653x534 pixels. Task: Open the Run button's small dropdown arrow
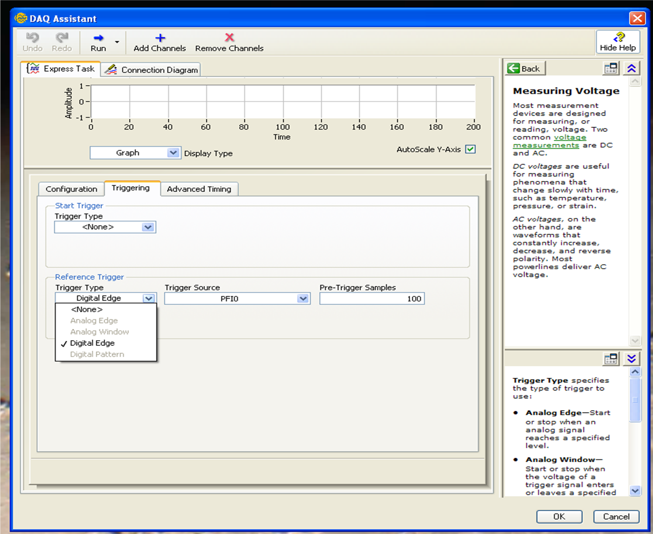117,42
